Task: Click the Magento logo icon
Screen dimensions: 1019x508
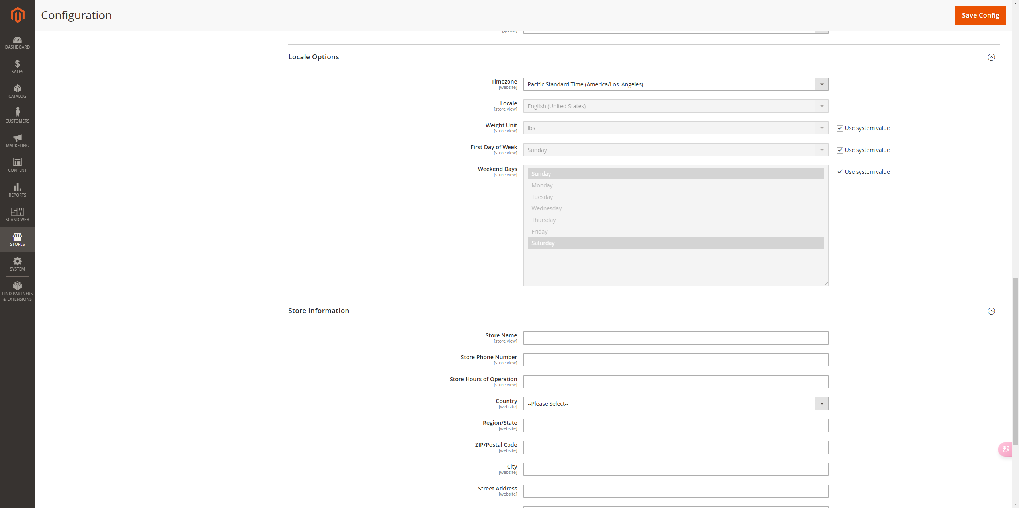Action: 18,15
